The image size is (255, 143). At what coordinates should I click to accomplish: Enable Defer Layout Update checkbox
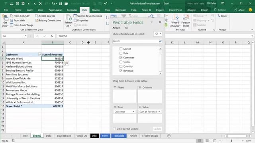(114, 129)
